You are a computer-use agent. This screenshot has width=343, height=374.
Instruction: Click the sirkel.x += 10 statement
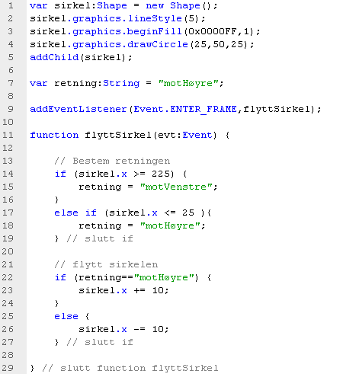pyautogui.click(x=123, y=290)
